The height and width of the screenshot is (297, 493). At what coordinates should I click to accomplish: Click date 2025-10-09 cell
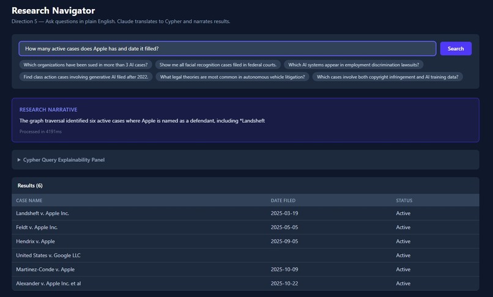click(284, 269)
